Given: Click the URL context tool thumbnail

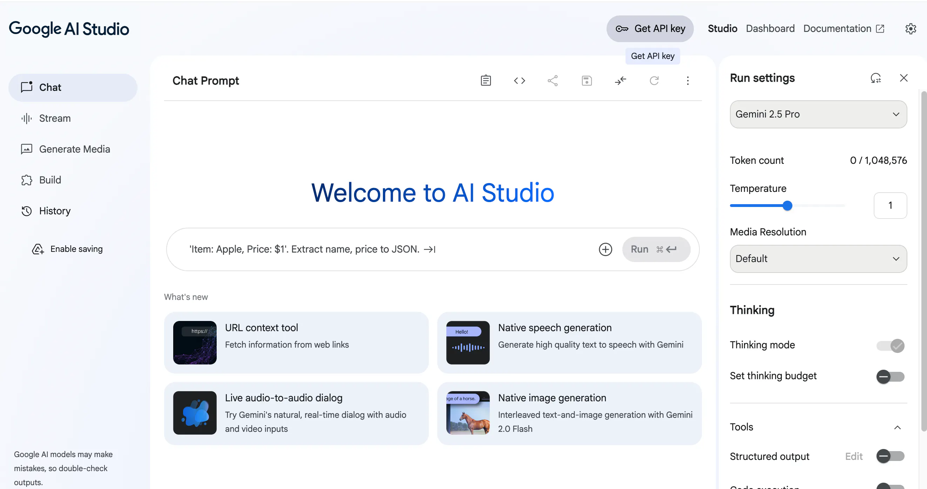Looking at the screenshot, I should coord(195,342).
